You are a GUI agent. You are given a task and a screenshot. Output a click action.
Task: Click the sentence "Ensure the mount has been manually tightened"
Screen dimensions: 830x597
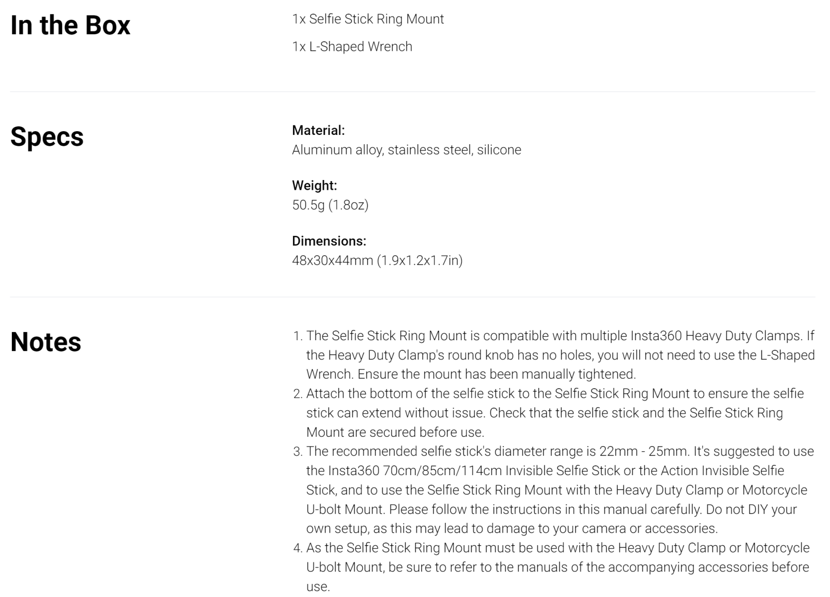[496, 374]
